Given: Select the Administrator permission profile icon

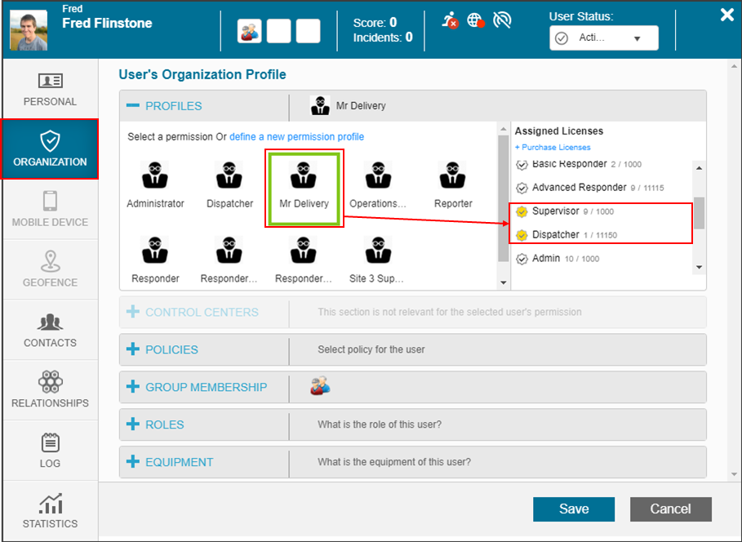Looking at the screenshot, I should pos(155,175).
